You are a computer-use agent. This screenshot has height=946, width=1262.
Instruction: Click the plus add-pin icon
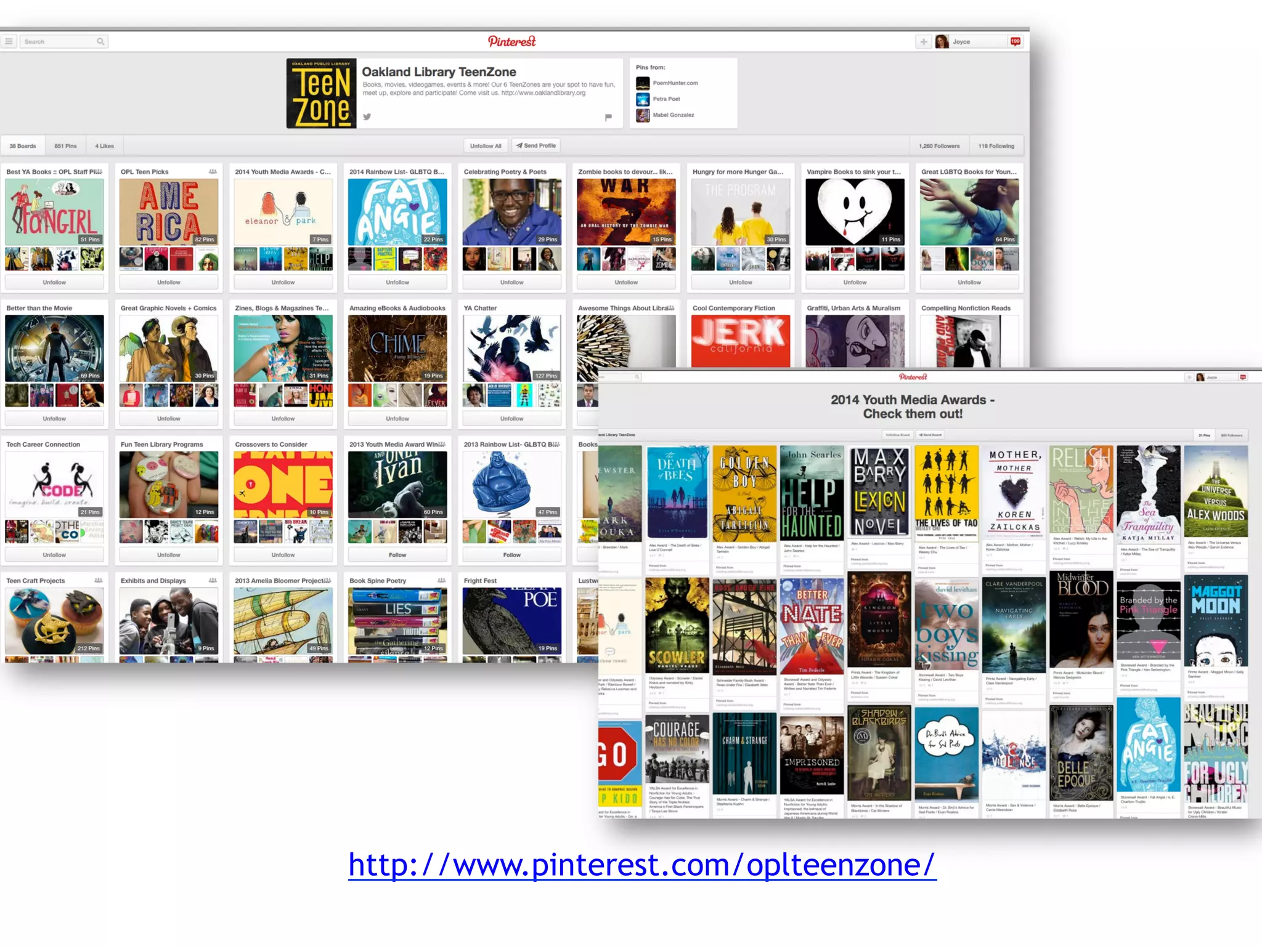(923, 42)
